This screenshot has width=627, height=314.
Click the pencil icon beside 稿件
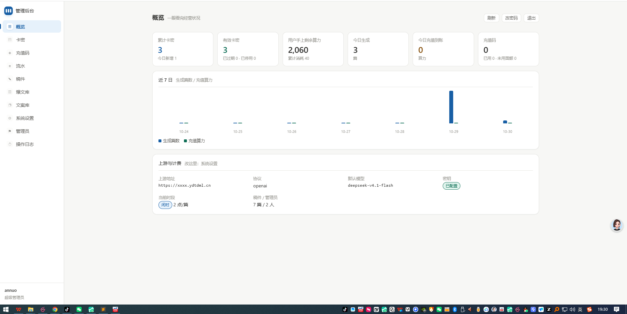coord(10,79)
